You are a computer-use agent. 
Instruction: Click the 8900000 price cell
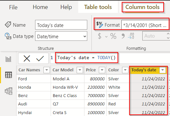click(x=95, y=104)
